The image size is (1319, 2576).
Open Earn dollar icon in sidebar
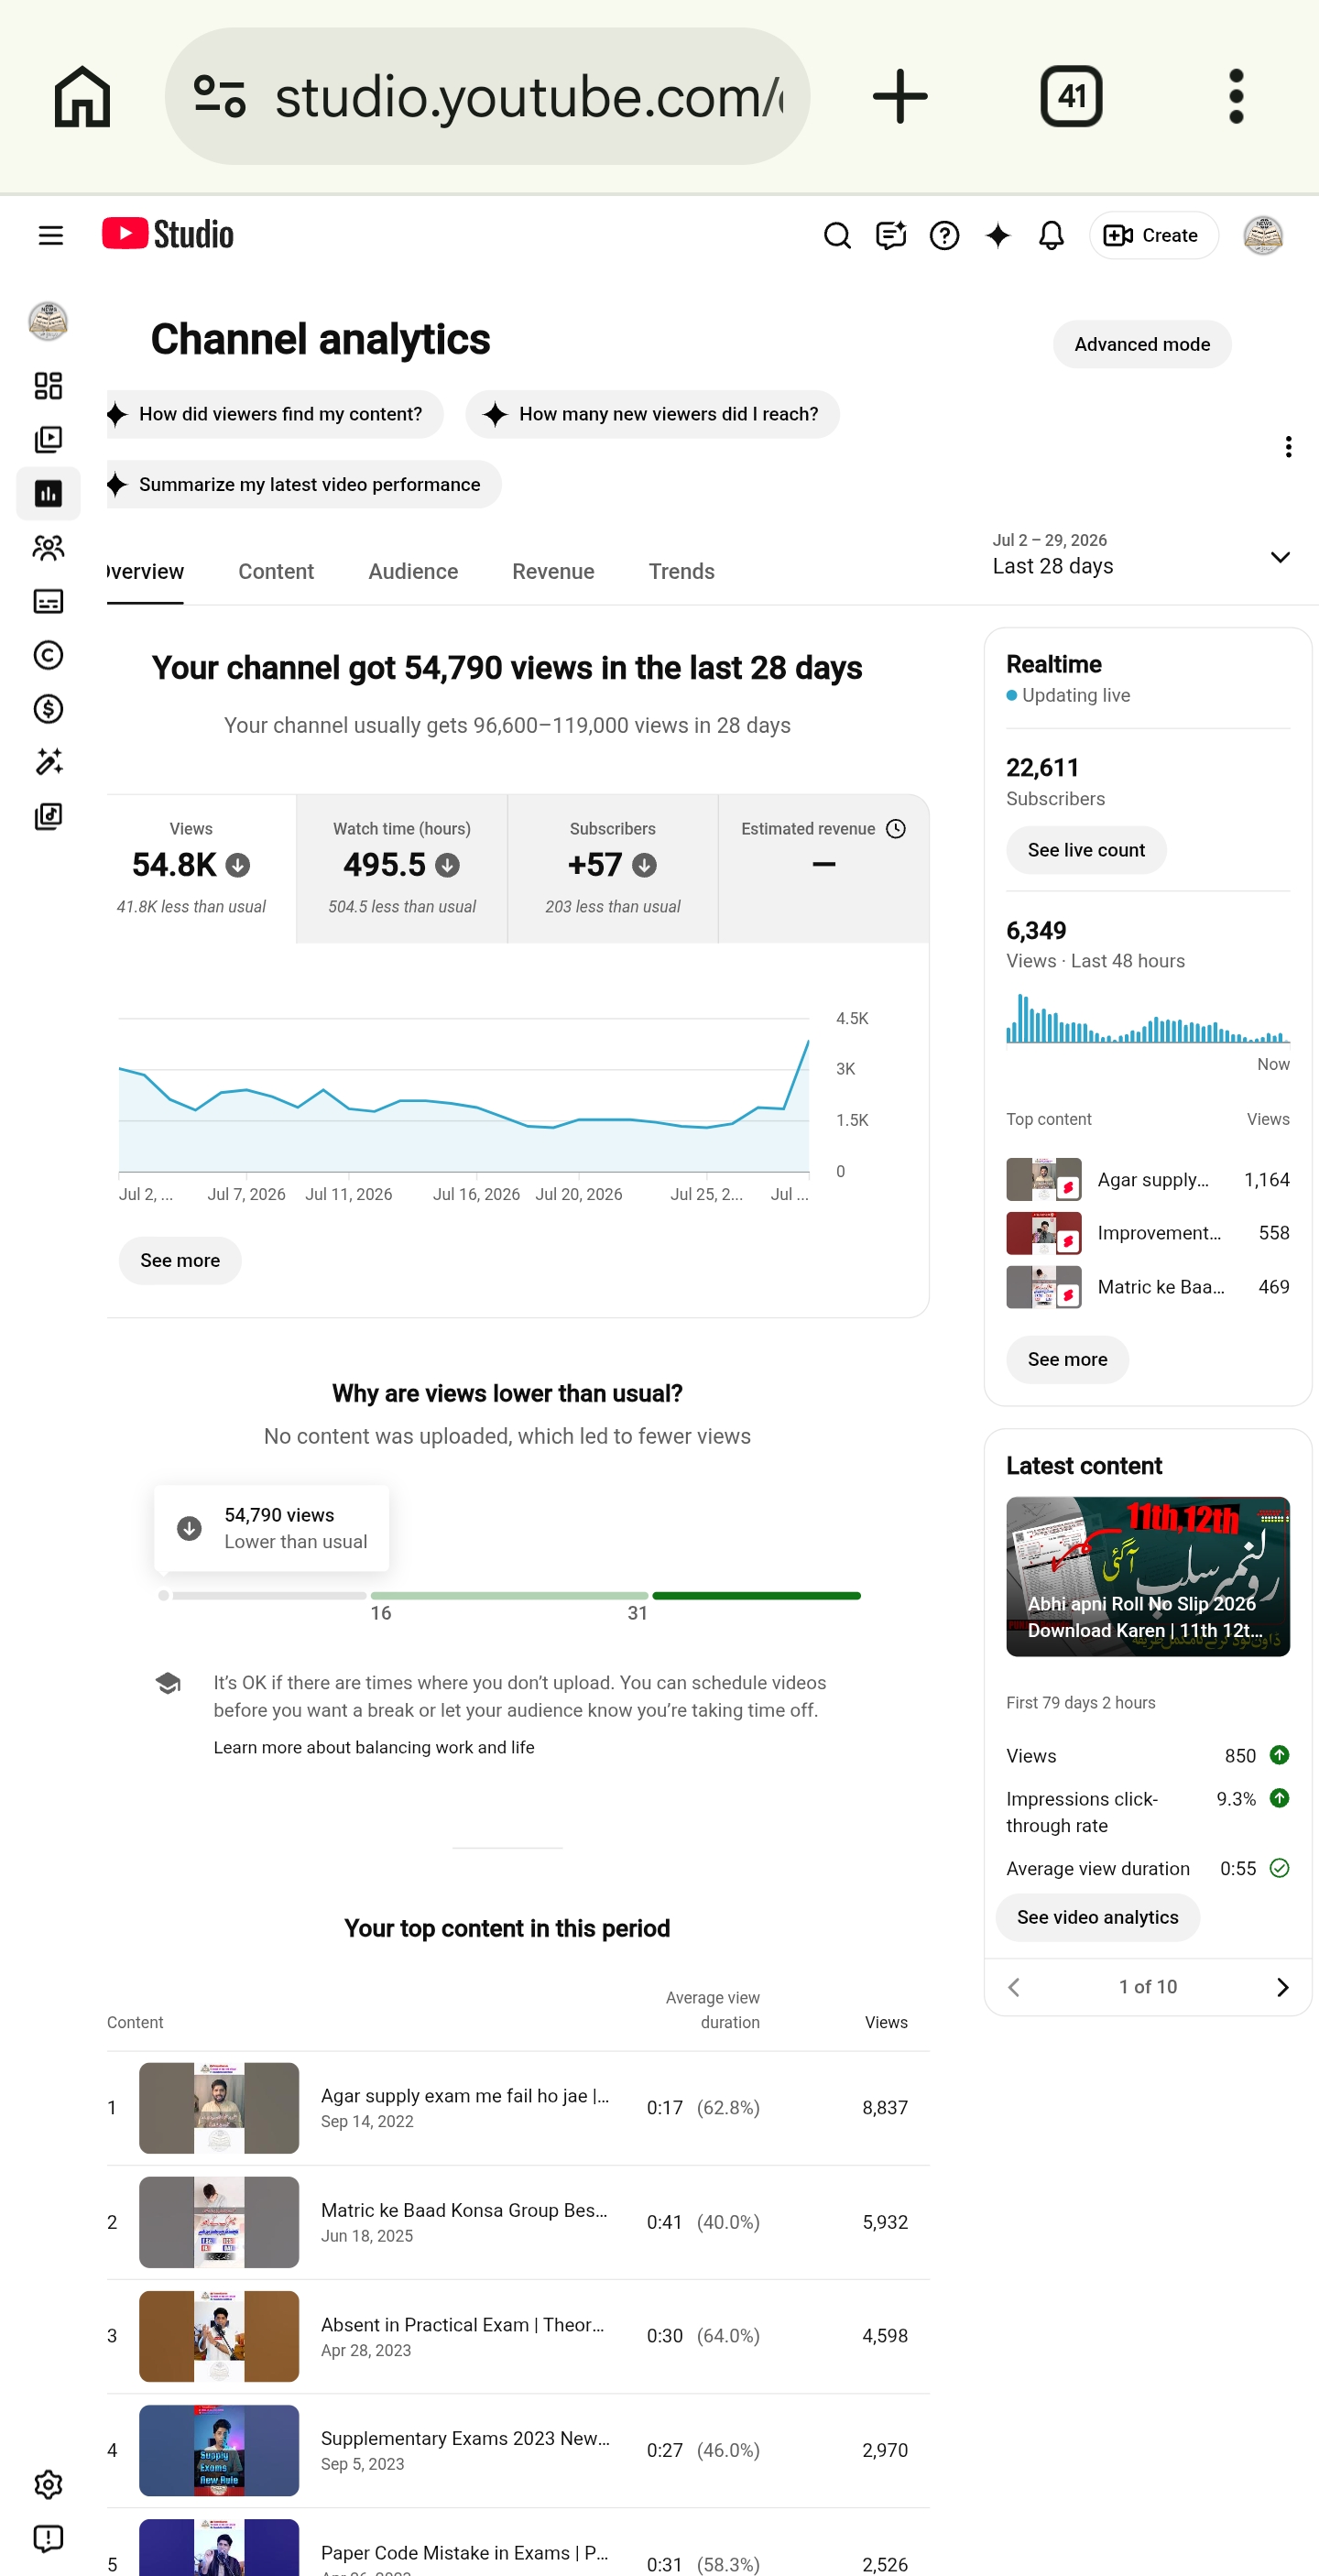pos(48,709)
